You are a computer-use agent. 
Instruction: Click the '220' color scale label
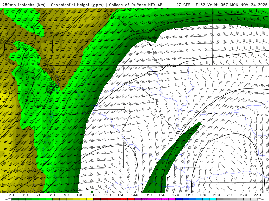244,195
